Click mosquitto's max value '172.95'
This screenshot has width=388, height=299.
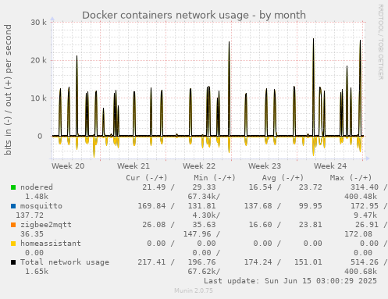pos(365,206)
